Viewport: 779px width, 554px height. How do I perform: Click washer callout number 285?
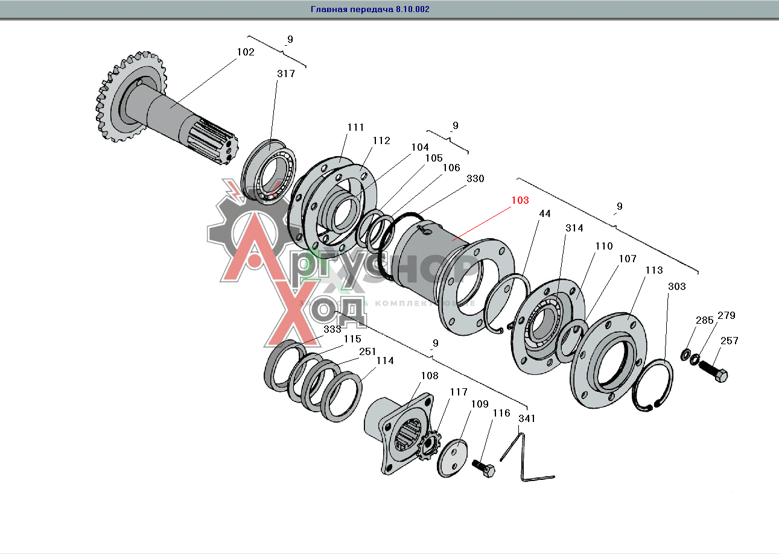tap(704, 321)
